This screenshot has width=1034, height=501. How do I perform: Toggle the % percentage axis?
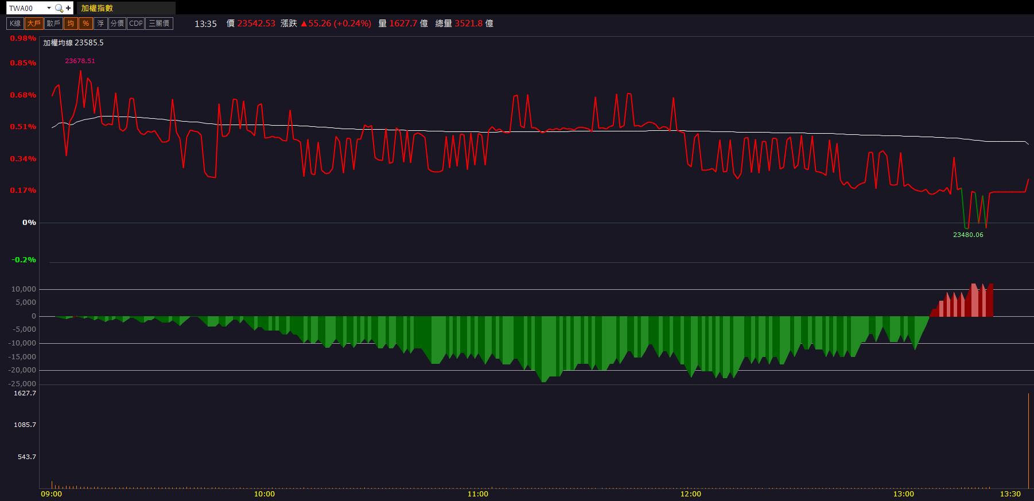click(85, 24)
